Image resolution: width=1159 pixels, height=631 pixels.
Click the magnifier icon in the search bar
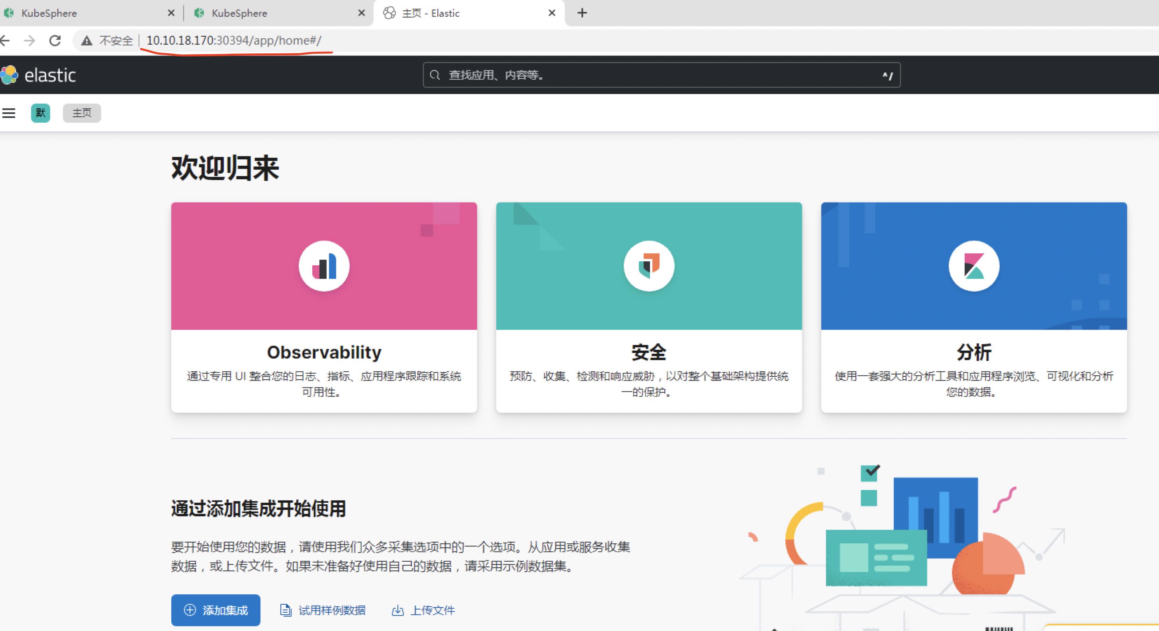[435, 75]
